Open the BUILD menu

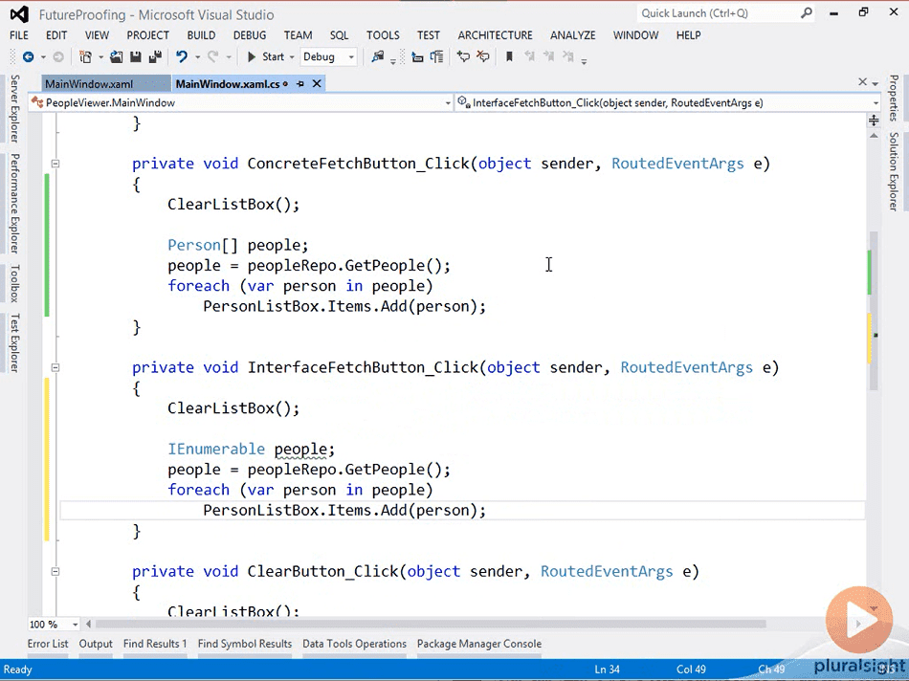pos(201,35)
